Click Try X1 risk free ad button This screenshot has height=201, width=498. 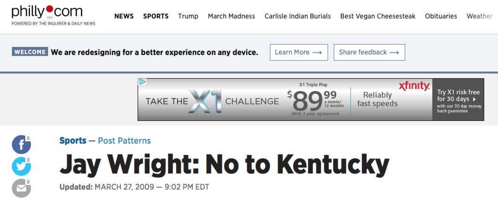(458, 100)
